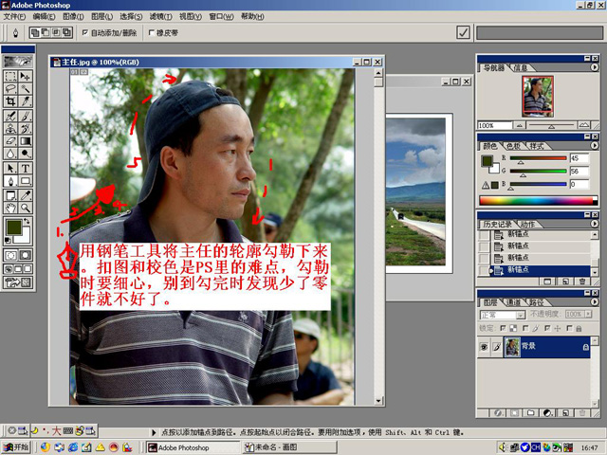The height and width of the screenshot is (455, 607).
Task: Toggle lock position checkbox
Action: coord(547,328)
